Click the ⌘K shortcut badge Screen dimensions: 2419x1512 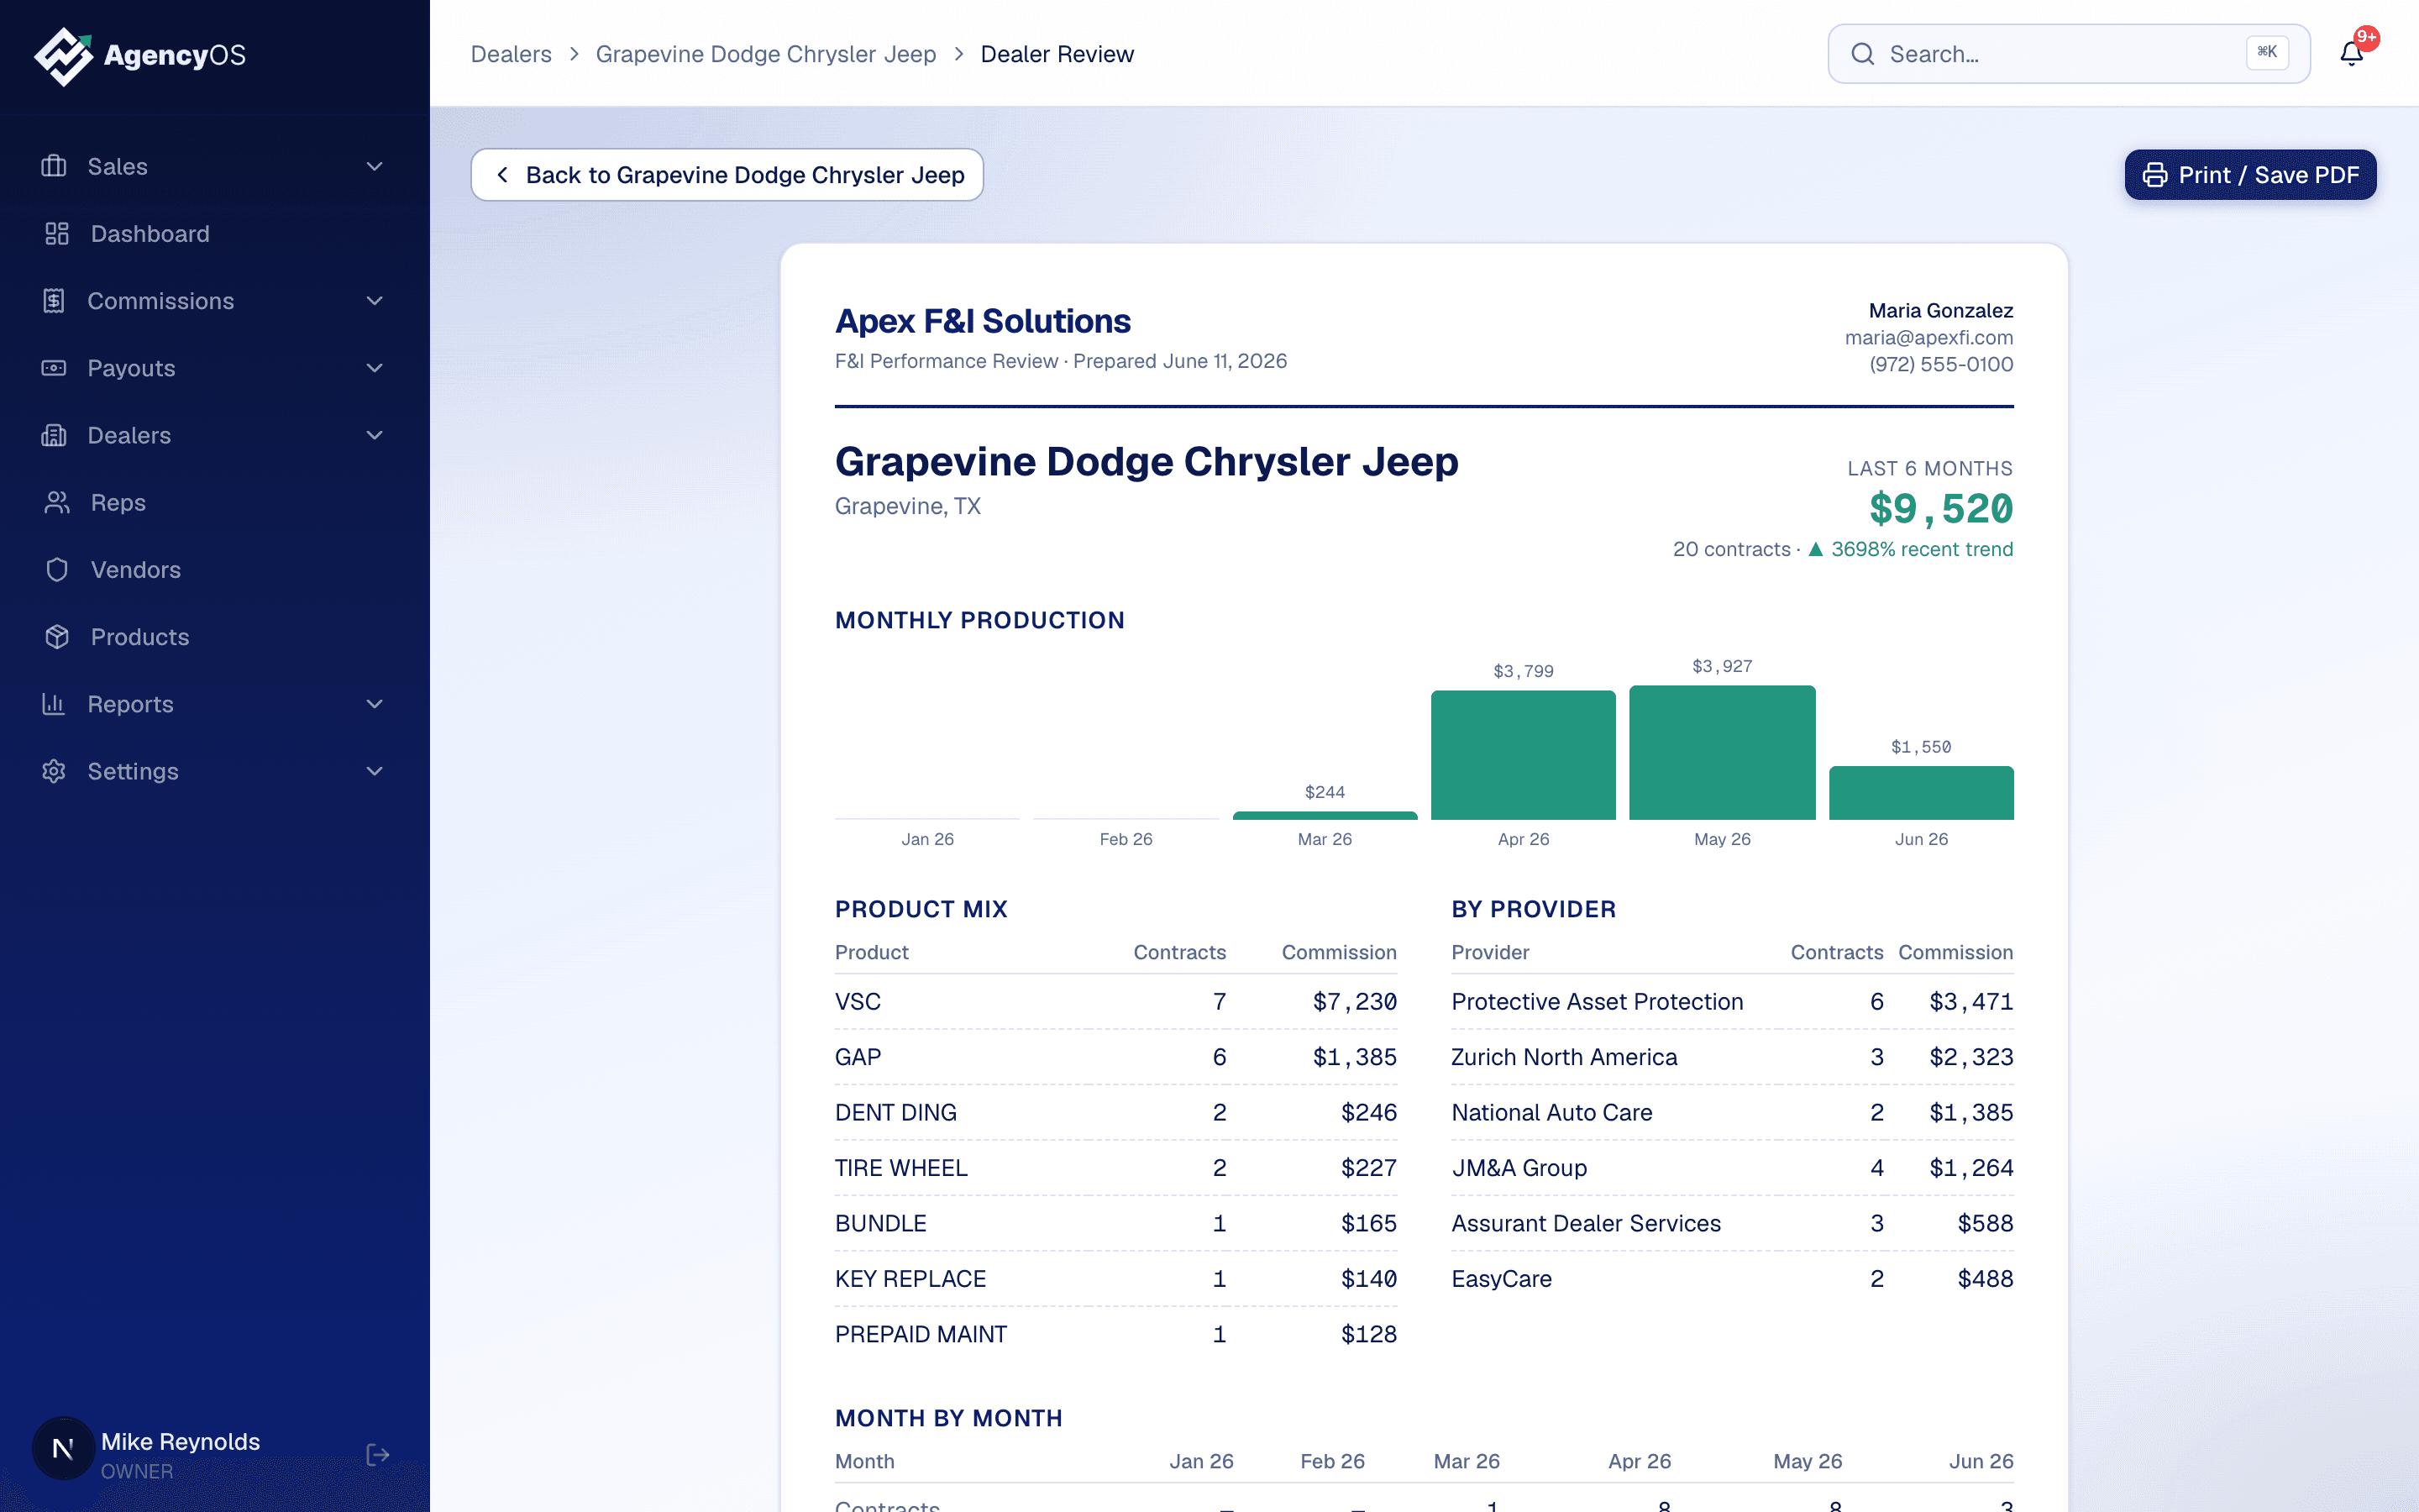[2267, 52]
